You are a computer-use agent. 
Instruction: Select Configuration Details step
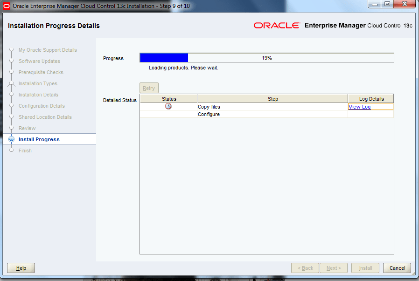[42, 106]
